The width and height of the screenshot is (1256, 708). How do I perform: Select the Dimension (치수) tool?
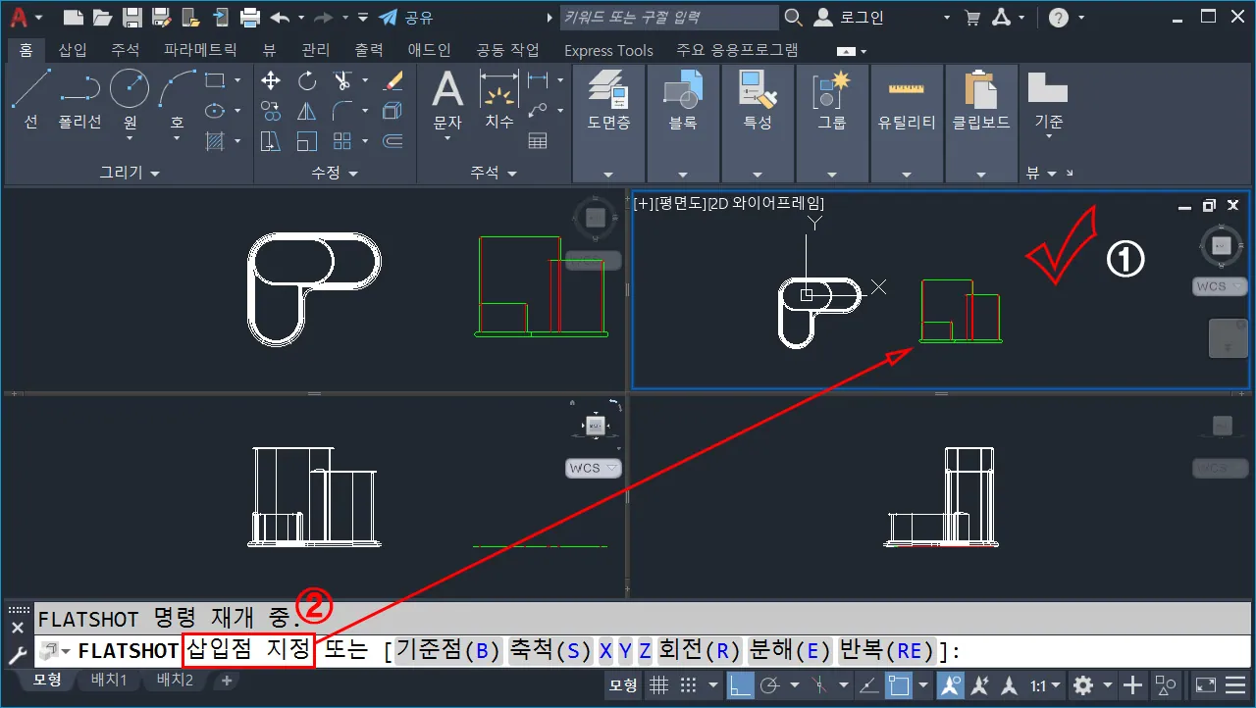tap(499, 100)
